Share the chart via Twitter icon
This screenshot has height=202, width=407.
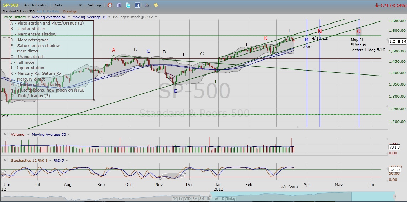(128, 5)
